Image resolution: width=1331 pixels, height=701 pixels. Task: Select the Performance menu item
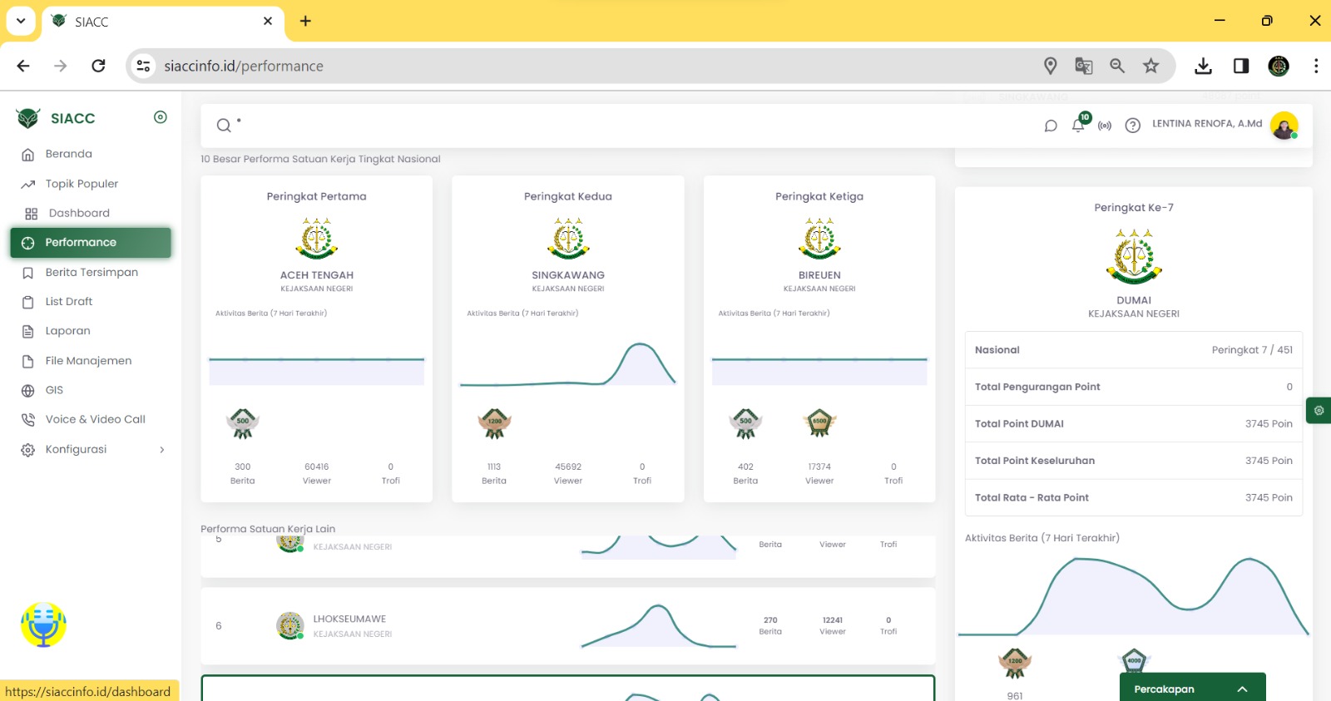point(91,243)
